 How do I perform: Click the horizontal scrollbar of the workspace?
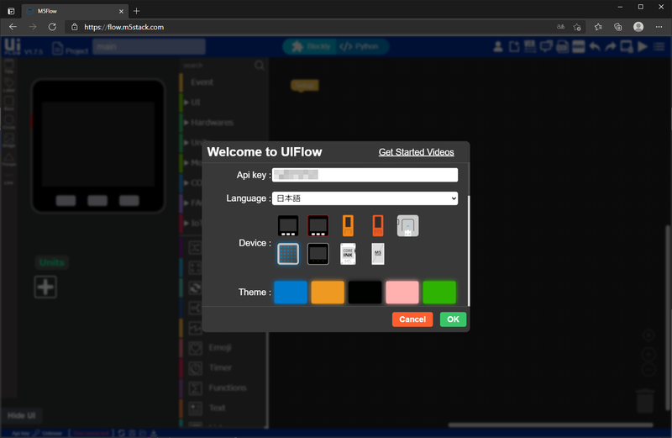[x=551, y=425]
